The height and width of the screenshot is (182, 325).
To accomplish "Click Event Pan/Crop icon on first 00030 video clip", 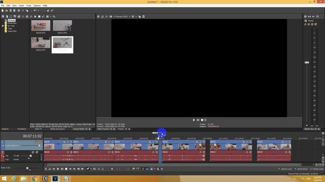I will click(64, 142).
